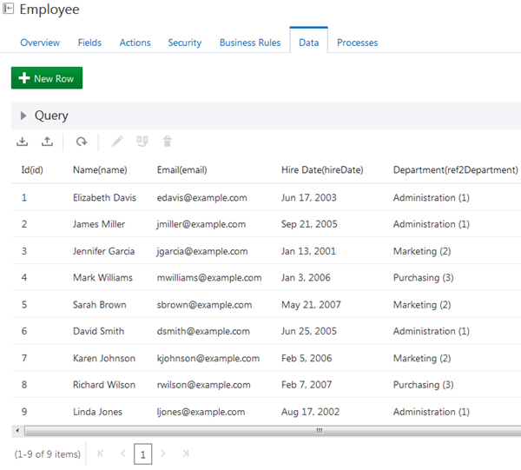Open the Security tab

[184, 43]
